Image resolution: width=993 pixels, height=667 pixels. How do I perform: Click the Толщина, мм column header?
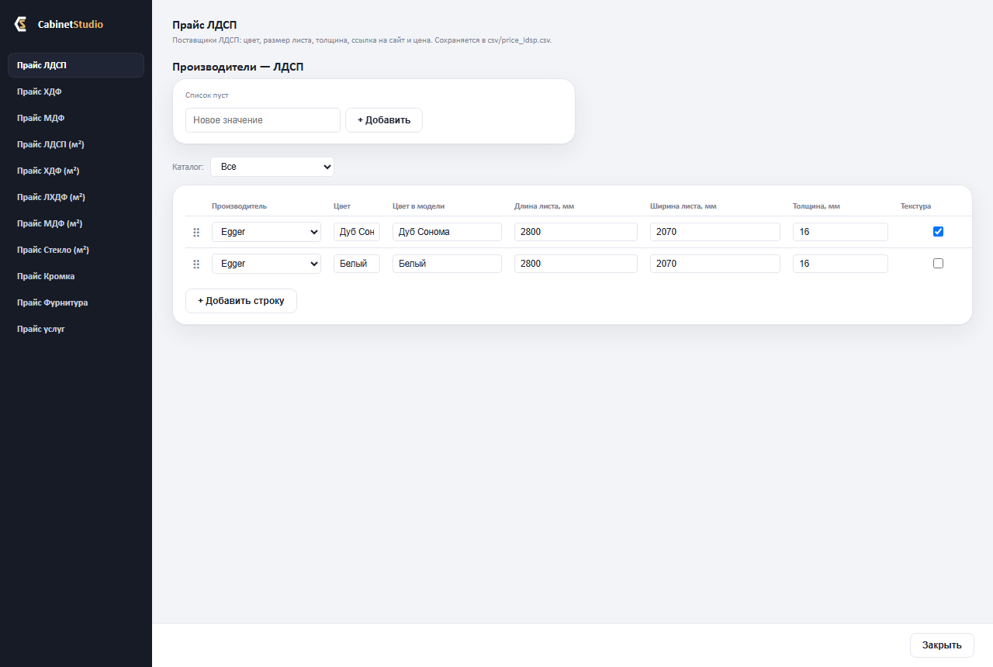click(816, 206)
